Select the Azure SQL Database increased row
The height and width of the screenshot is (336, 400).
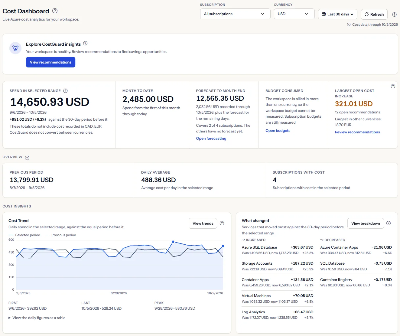tap(278, 250)
